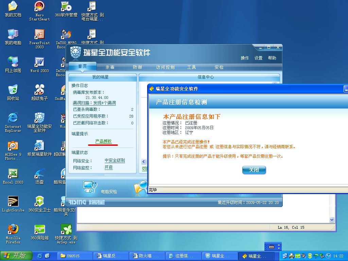Click 已拦截网络攻击数 row

(x=103, y=123)
